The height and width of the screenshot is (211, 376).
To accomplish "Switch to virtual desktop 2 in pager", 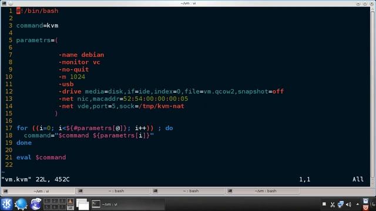I will click(x=55, y=201).
